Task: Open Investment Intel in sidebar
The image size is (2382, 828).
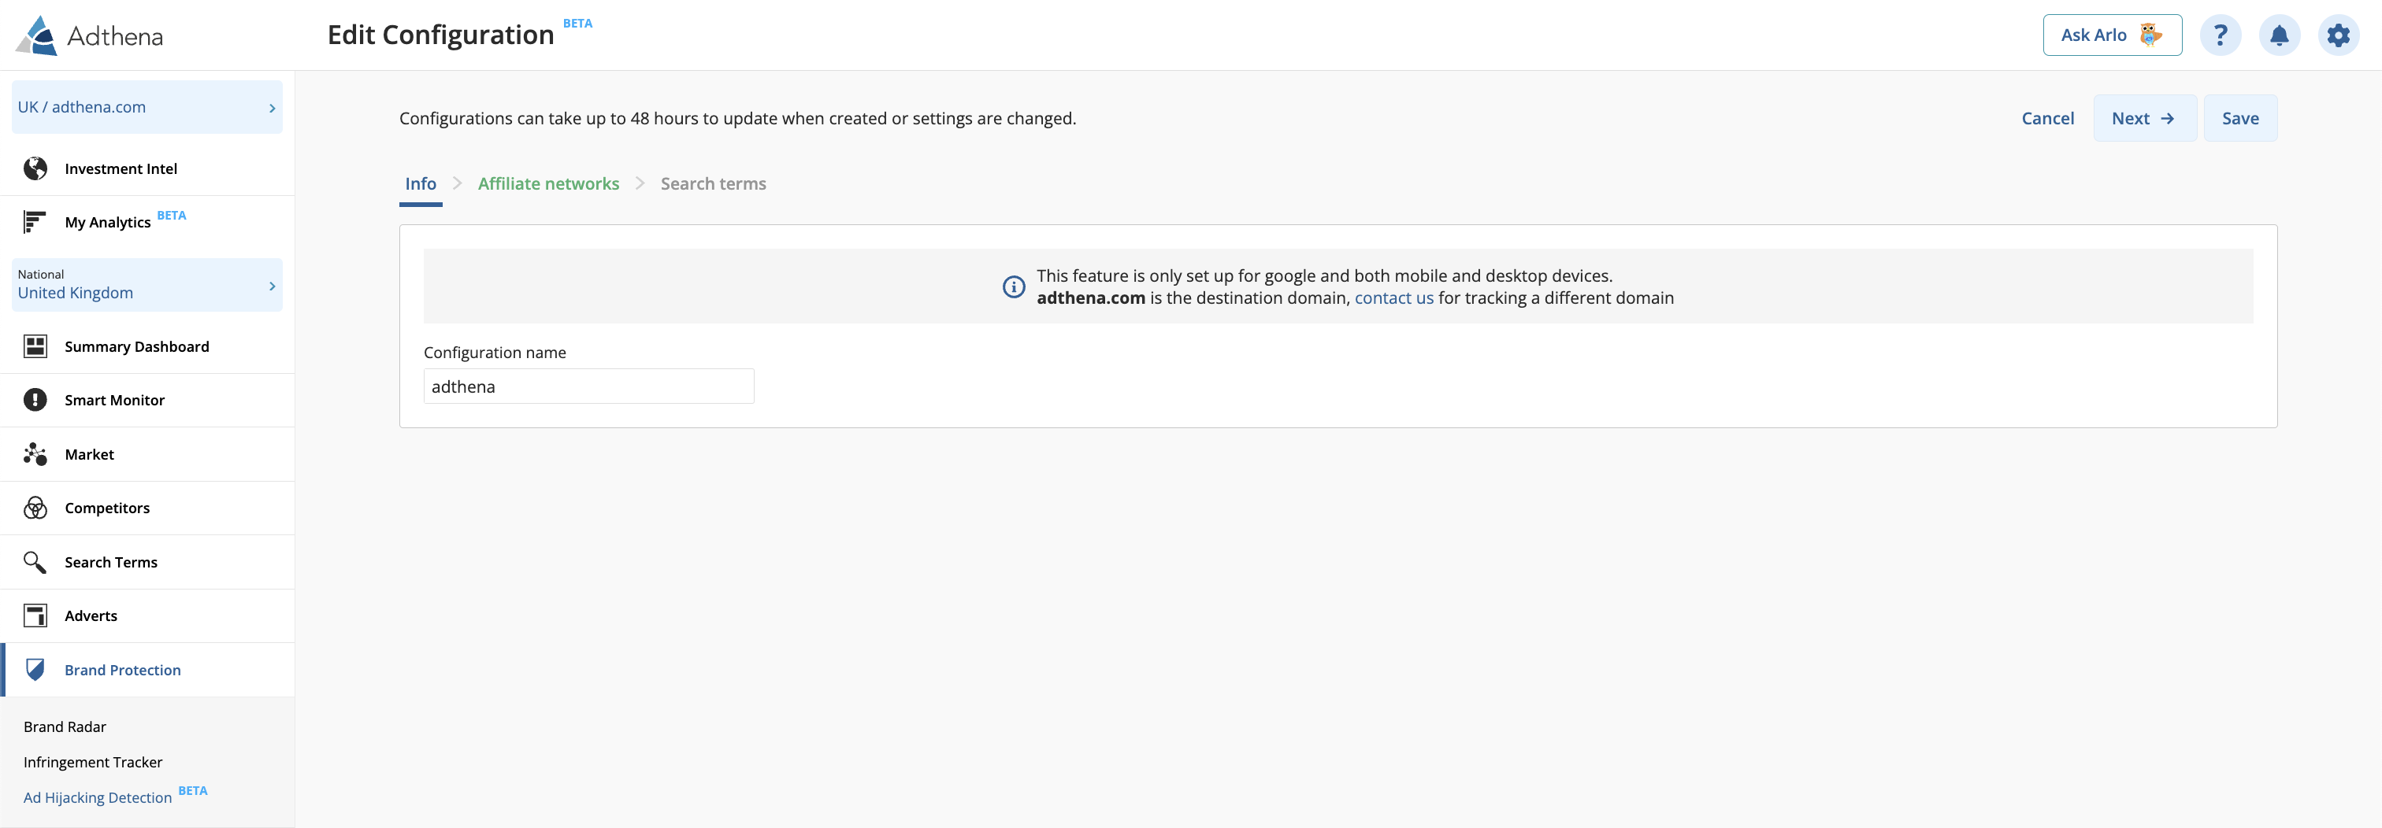Action: [148, 168]
